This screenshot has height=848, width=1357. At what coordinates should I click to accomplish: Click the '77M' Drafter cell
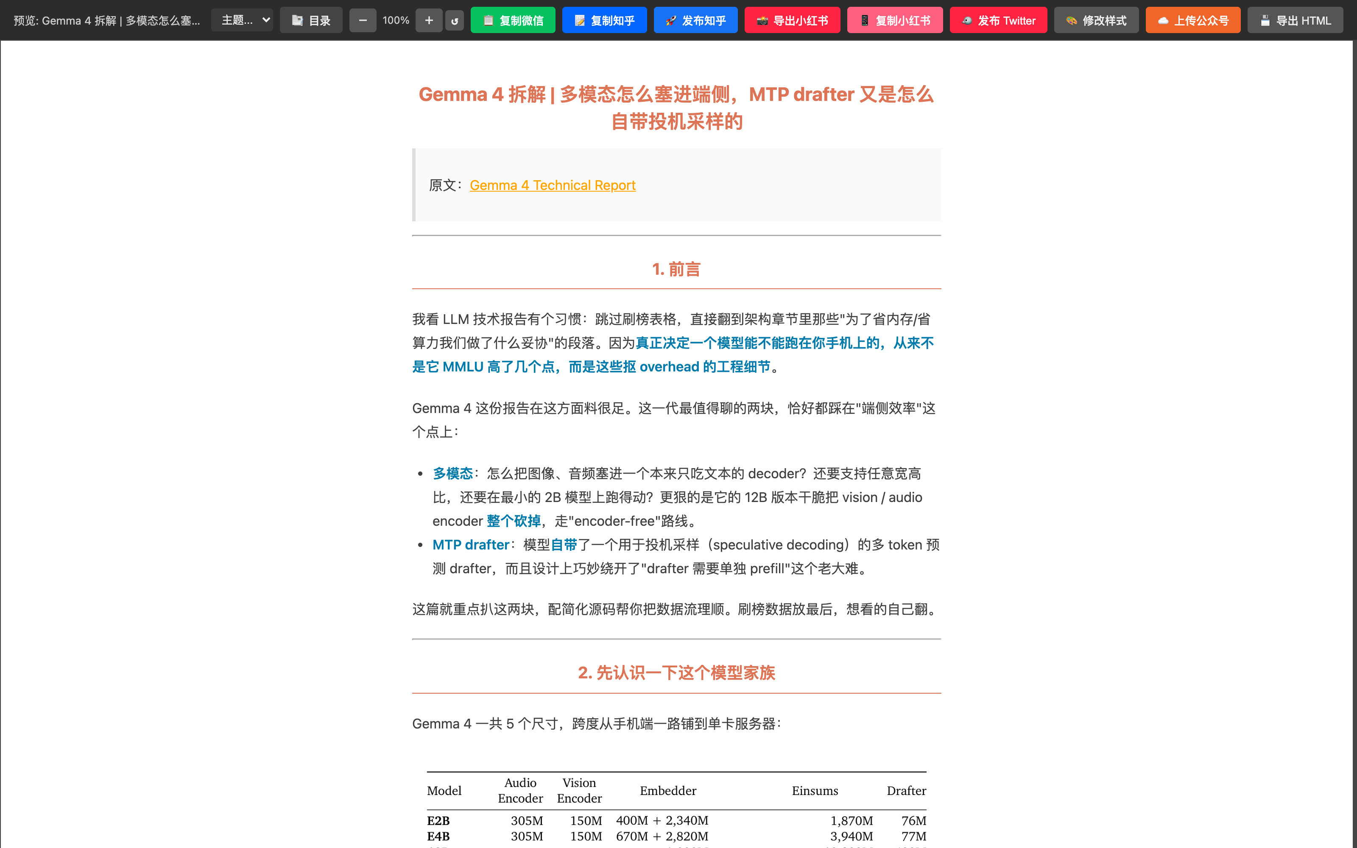(913, 836)
